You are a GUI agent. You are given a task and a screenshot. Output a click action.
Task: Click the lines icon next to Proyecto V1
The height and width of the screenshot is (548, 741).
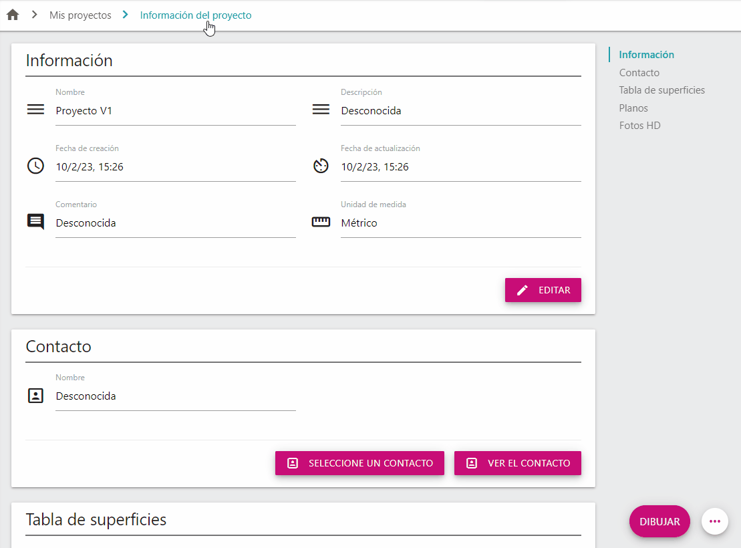click(x=35, y=110)
